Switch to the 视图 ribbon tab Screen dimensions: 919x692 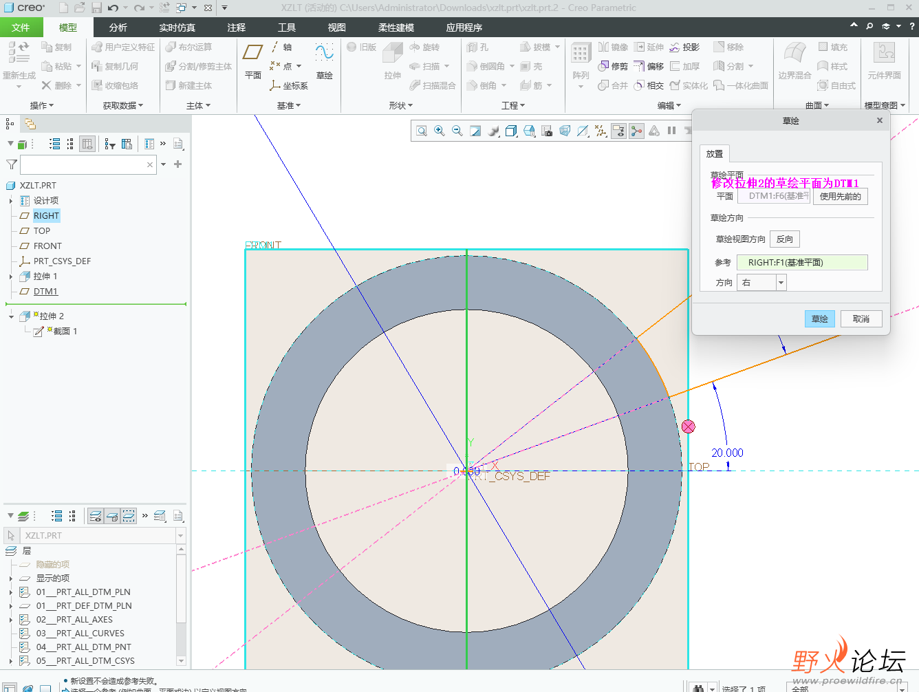tap(337, 28)
